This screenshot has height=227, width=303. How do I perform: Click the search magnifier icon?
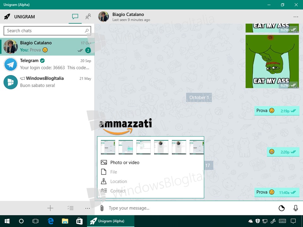[87, 31]
